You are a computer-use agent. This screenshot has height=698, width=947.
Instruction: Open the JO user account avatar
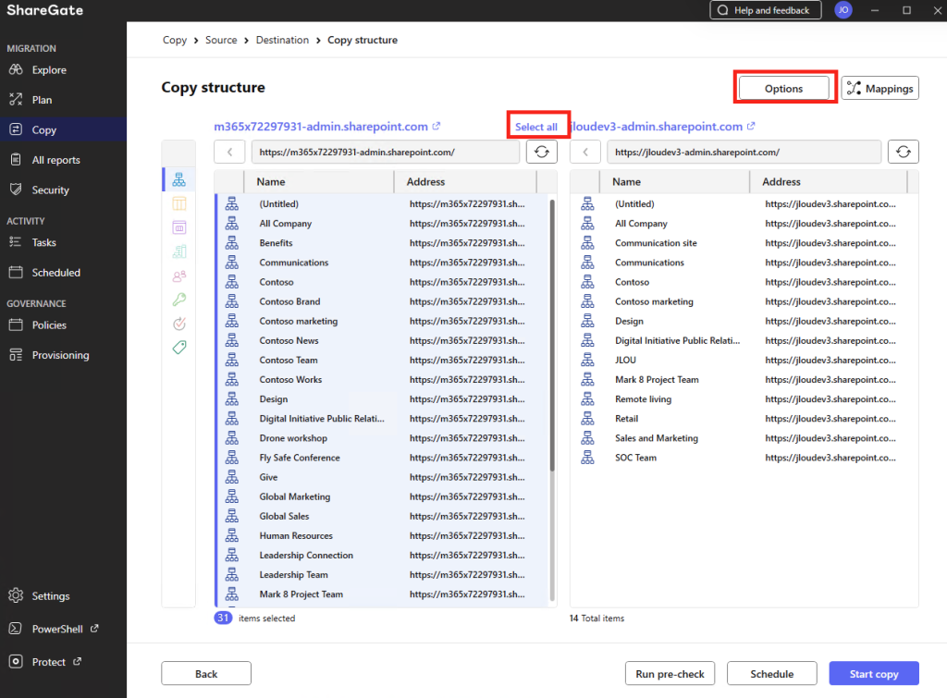click(843, 10)
